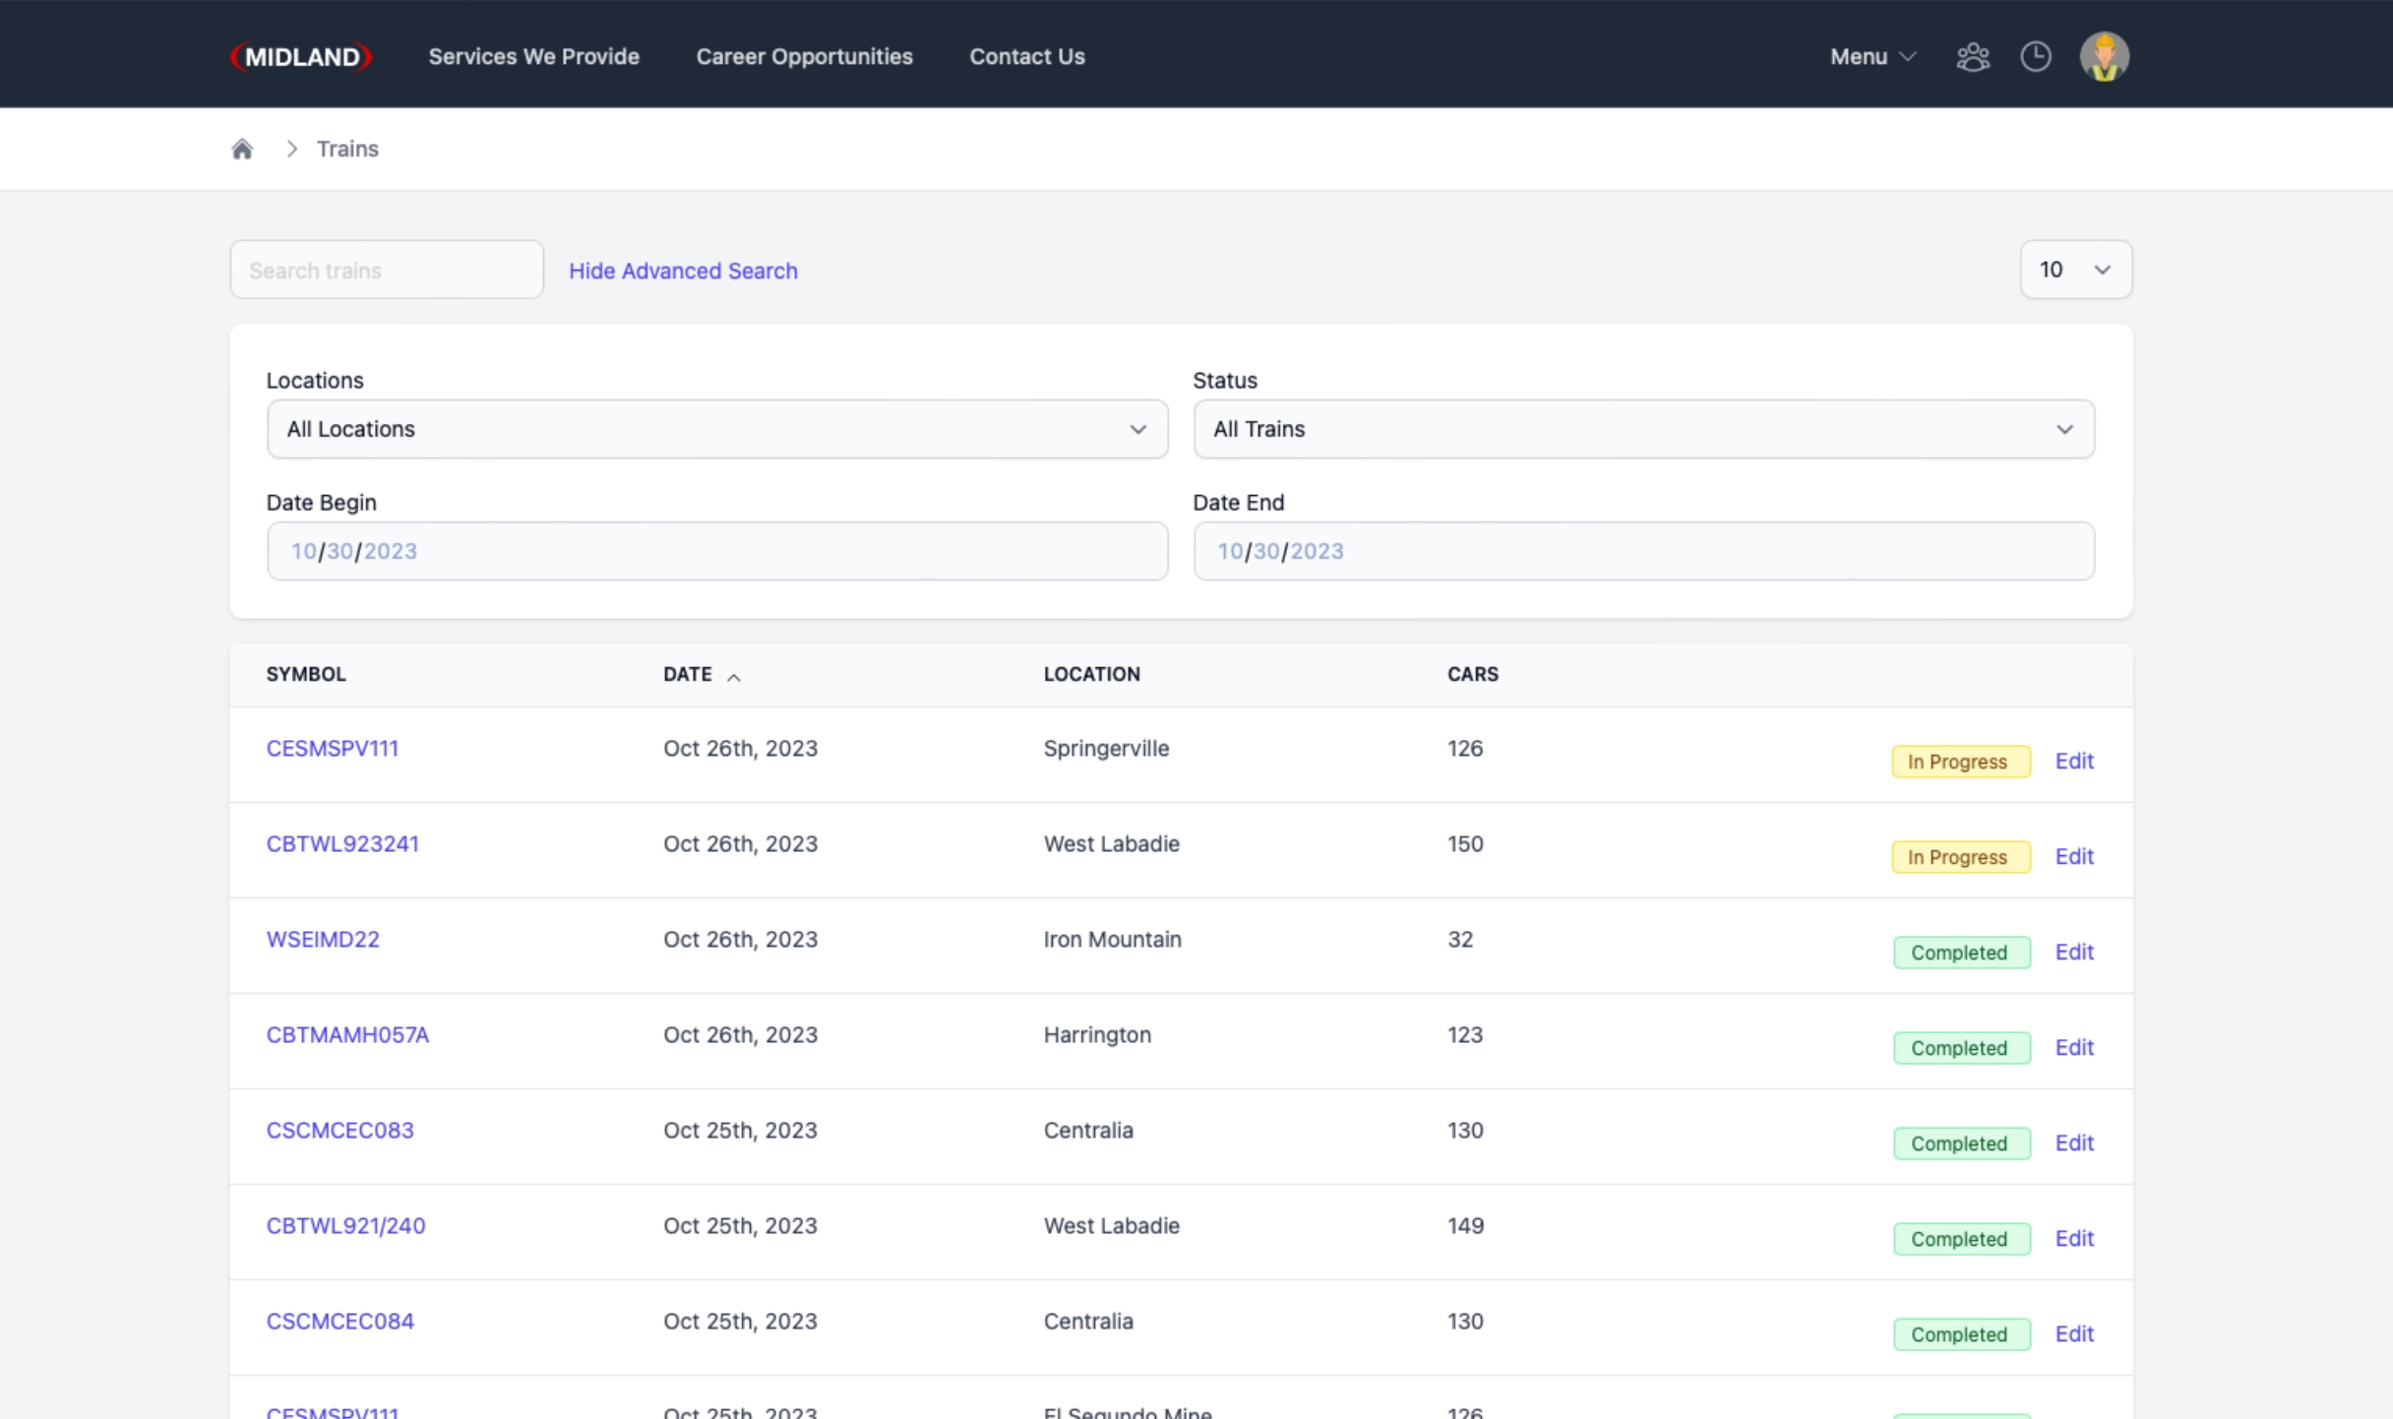
Task: Sort by the Date column arrow
Action: (x=734, y=676)
